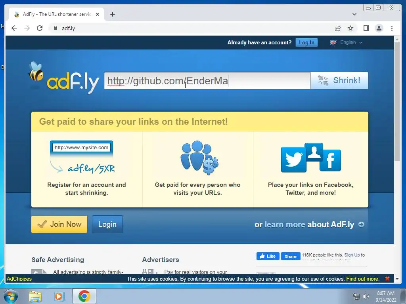Click the Advertisers heading
The image size is (406, 304).
point(161,260)
